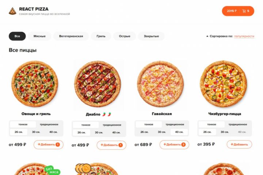Viewport: 263px width, 175px height.
Task: Click the Гавайская pizza image
Action: [x=160, y=84]
